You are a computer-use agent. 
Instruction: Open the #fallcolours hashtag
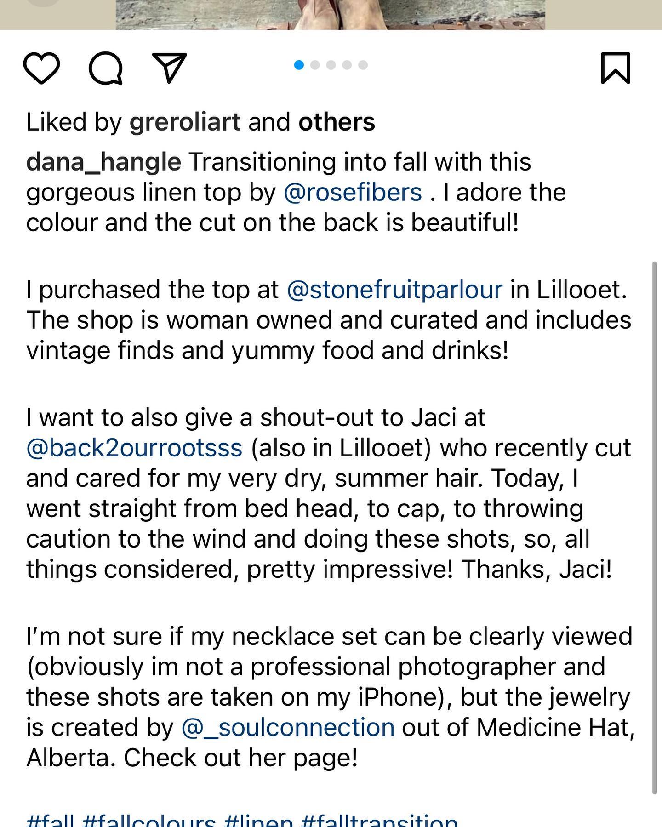[149, 821]
